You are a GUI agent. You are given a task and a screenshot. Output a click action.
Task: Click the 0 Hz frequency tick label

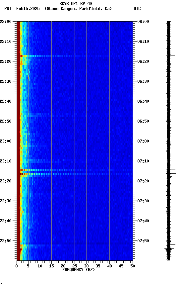(x=17, y=266)
